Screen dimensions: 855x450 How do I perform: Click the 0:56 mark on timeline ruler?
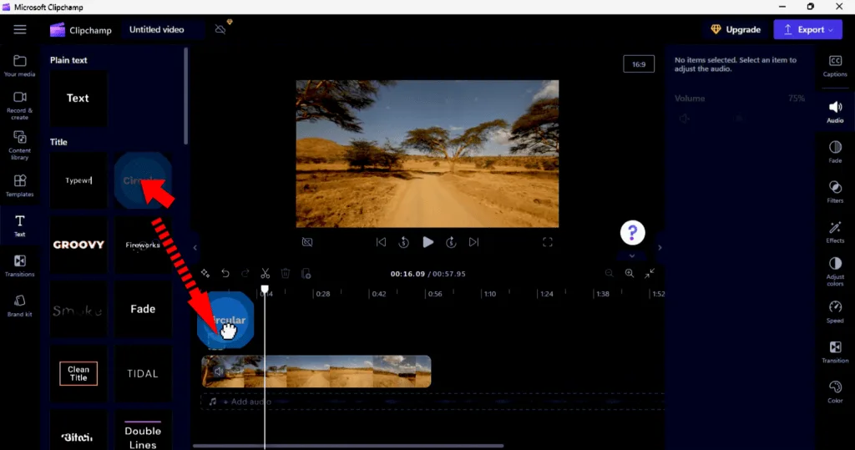tap(434, 293)
